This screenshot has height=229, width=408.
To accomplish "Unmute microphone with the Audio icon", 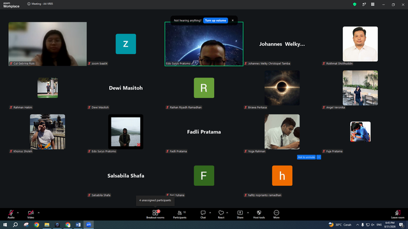I will [x=11, y=214].
